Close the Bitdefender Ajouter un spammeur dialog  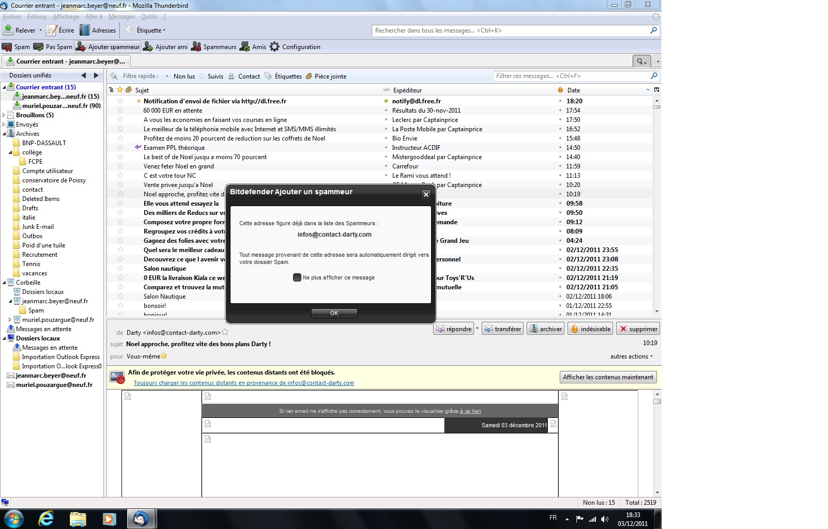point(426,194)
